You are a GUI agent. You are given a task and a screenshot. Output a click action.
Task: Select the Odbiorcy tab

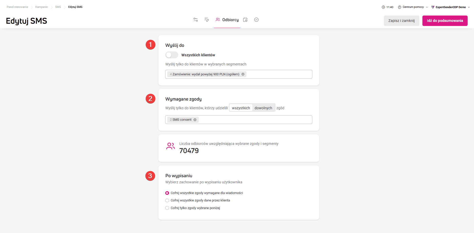227,20
